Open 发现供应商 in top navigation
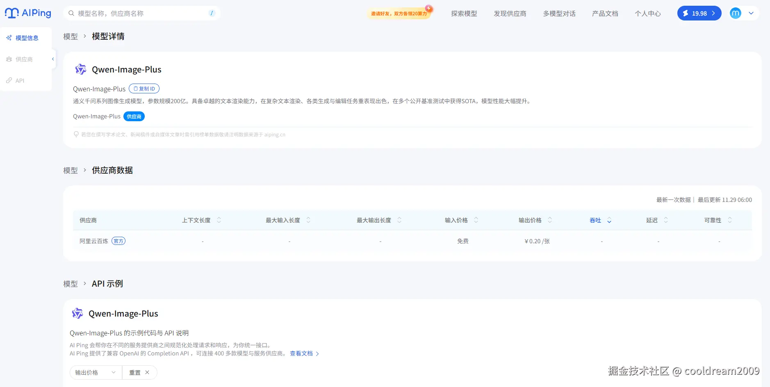The image size is (770, 387). [x=510, y=14]
